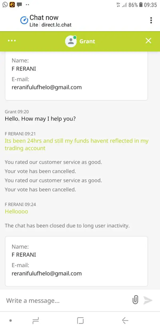Tap the Chrome Lite page icon
This screenshot has height=330, width=160.
pyautogui.click(x=24, y=20)
